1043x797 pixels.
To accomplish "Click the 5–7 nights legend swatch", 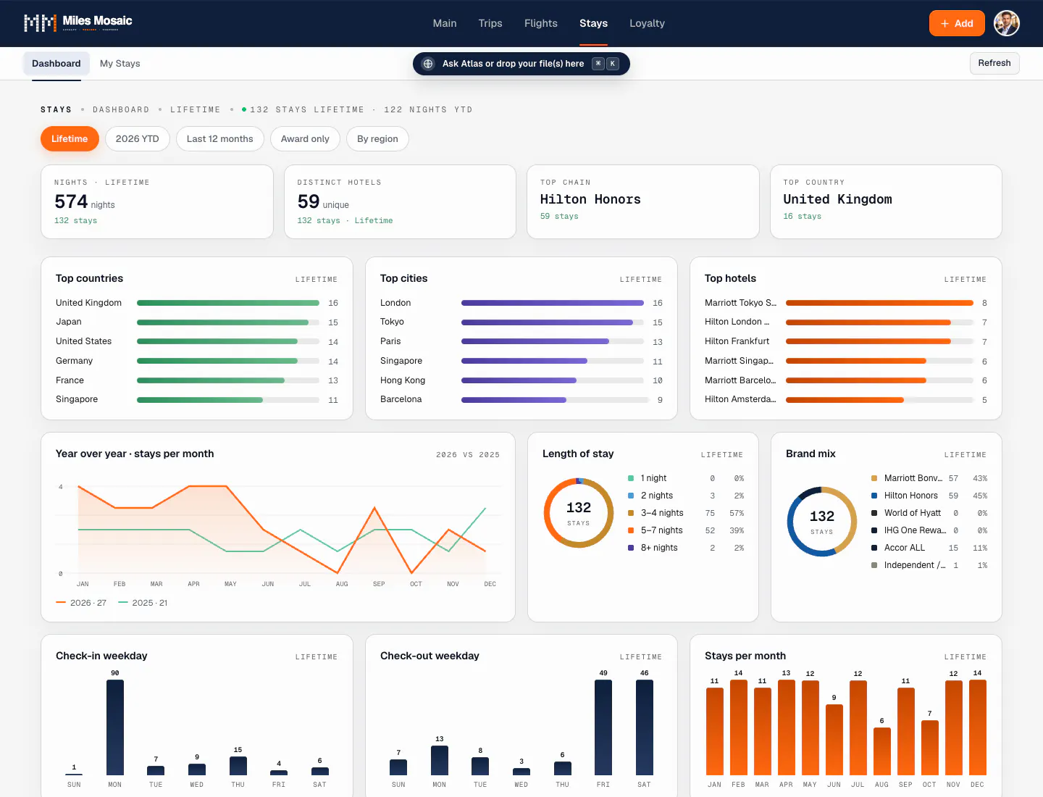I will point(631,530).
